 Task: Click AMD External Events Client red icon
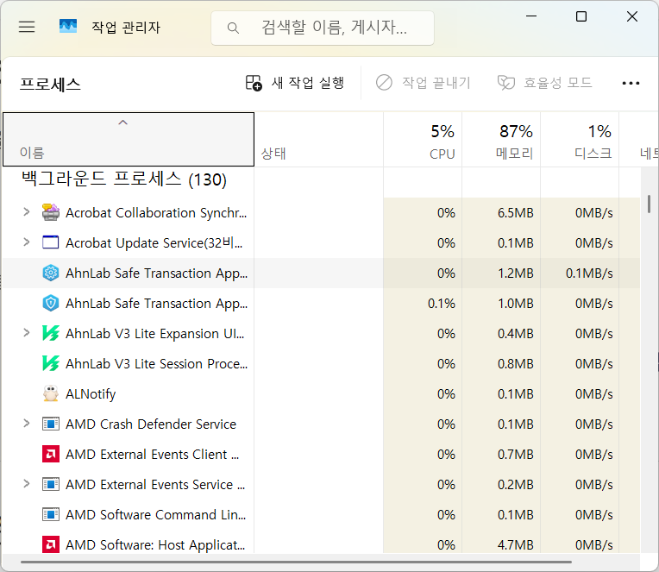[51, 455]
